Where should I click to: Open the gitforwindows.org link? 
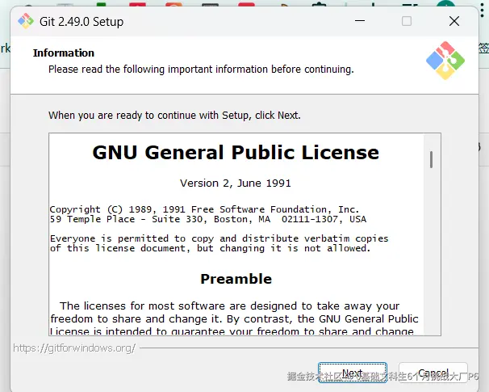click(x=74, y=348)
